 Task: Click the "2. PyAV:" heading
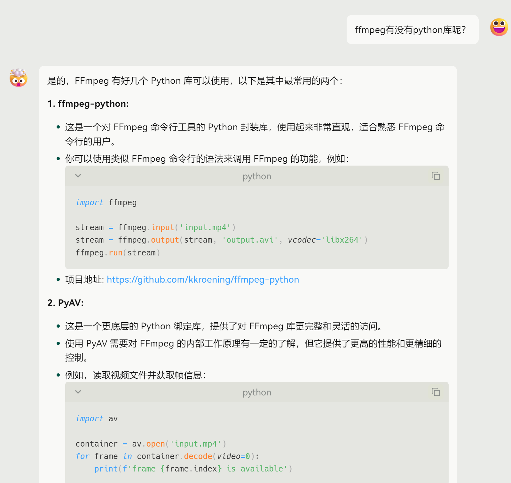66,303
